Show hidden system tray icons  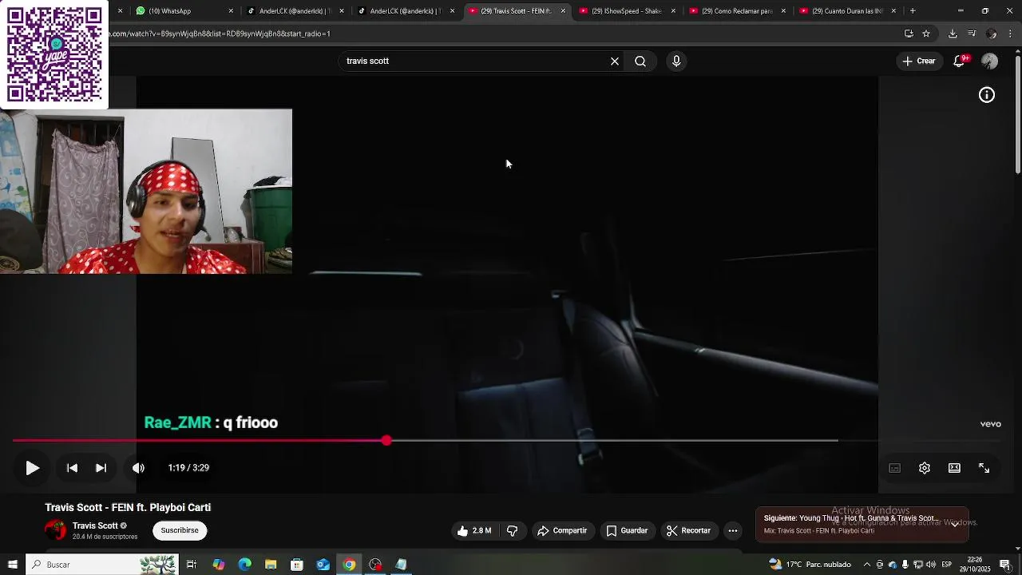tap(867, 565)
